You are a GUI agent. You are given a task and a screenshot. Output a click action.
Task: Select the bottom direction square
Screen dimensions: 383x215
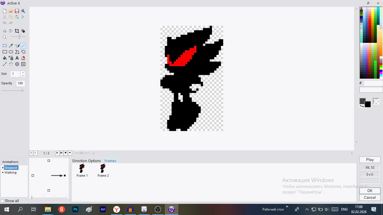coord(49,190)
